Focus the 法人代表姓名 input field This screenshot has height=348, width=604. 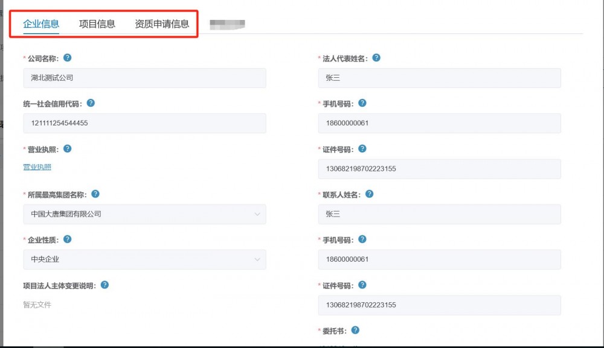[439, 78]
